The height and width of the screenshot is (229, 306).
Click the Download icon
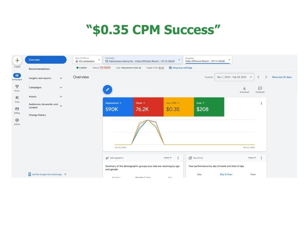[244, 89]
